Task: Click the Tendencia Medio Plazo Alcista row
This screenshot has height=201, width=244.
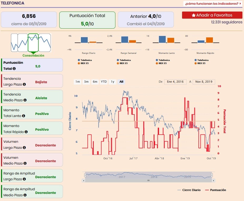Action: 32,97
